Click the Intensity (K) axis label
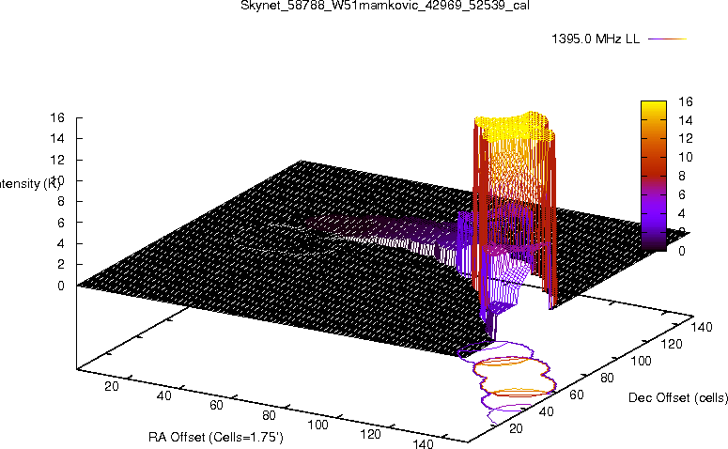The height and width of the screenshot is (449, 728). pos(30,183)
